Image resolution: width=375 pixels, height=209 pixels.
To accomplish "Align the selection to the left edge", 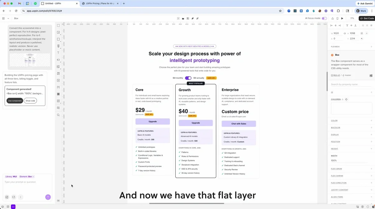I will (x=332, y=25).
